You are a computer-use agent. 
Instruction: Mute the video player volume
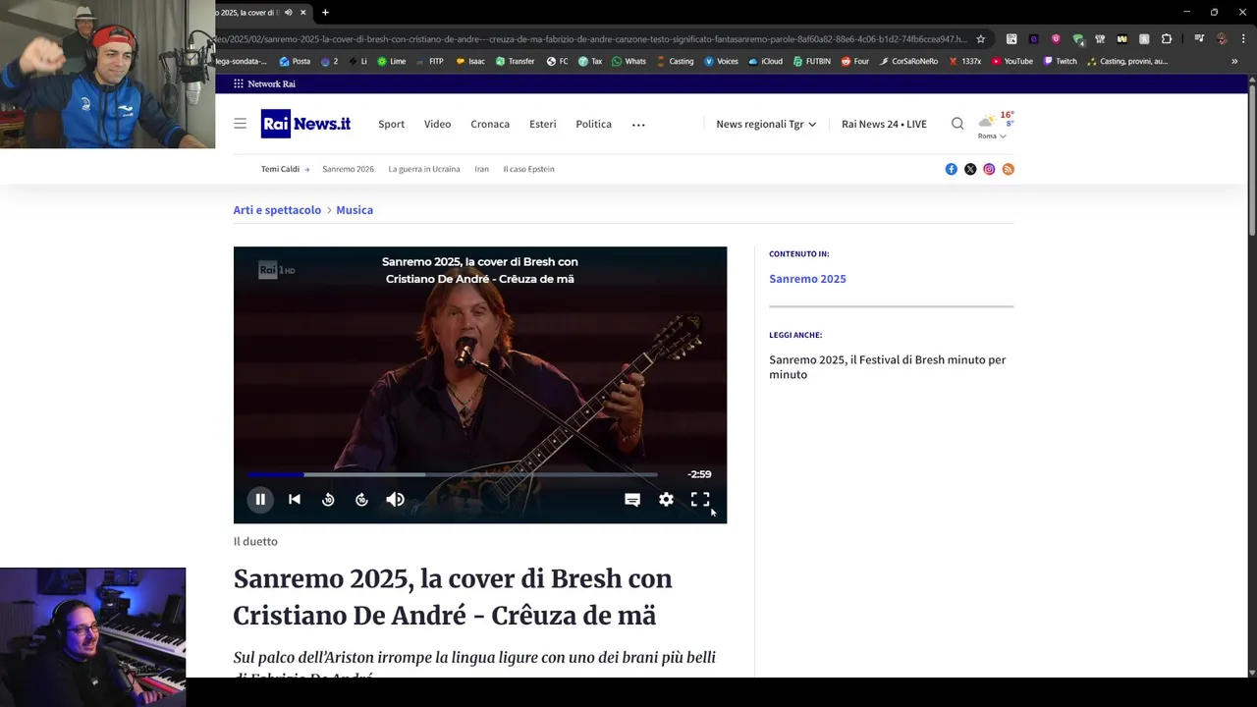point(395,500)
